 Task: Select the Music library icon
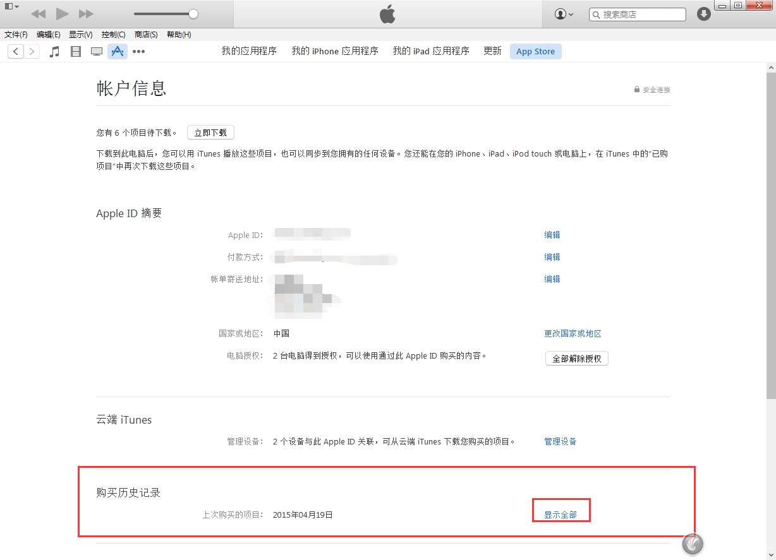54,51
